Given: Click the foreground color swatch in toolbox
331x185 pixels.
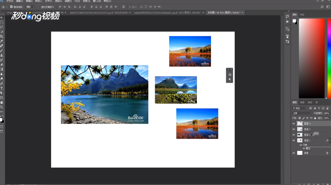Looking at the screenshot, I should (1, 120).
